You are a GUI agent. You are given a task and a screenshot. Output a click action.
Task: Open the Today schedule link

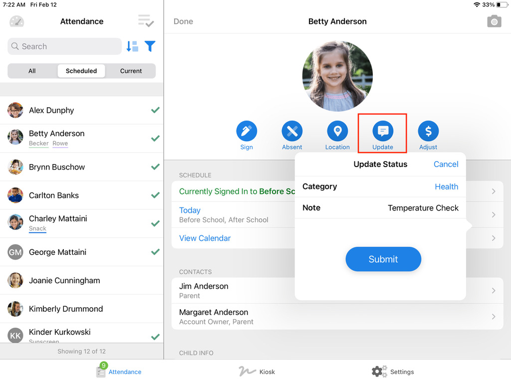pos(190,210)
